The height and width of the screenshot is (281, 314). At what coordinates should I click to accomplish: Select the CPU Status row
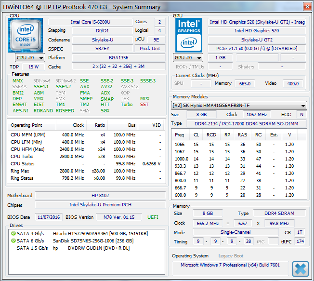86,164
